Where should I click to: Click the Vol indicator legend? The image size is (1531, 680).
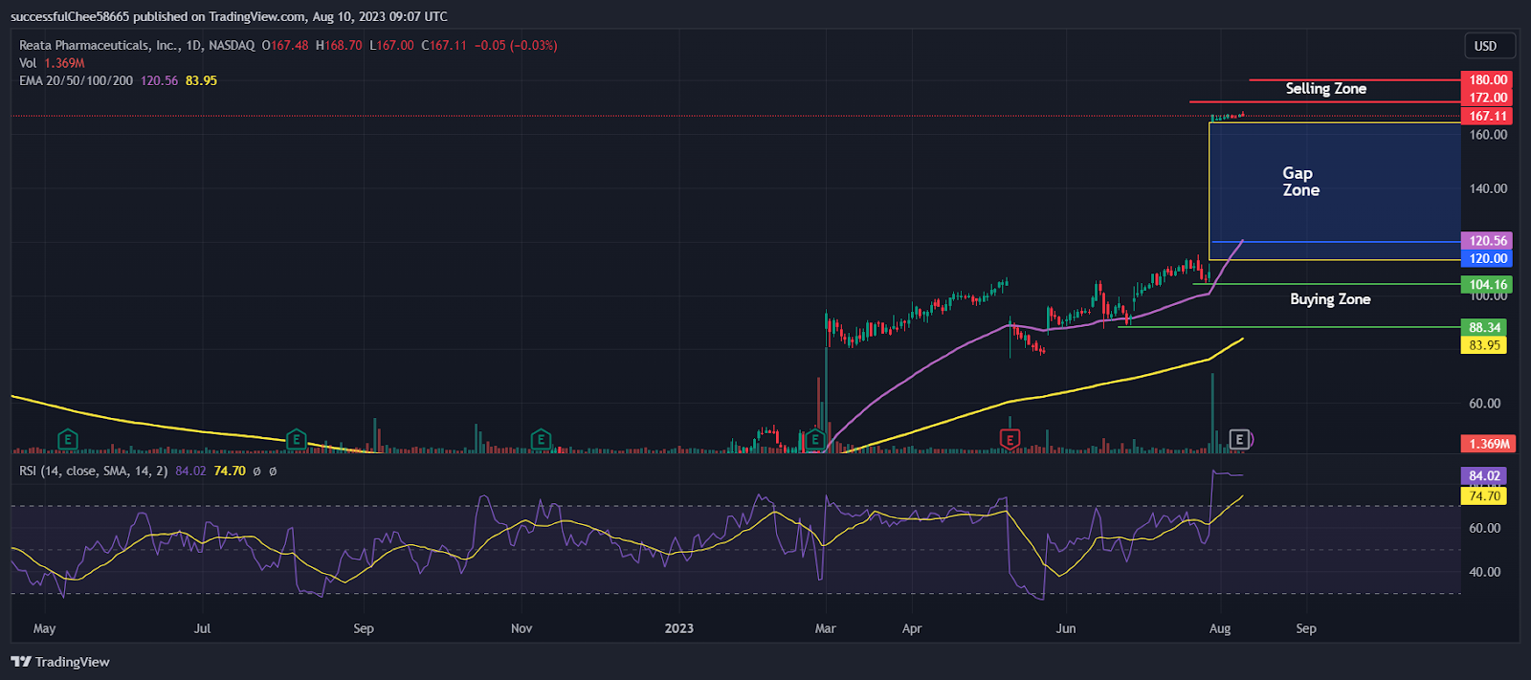[28, 63]
